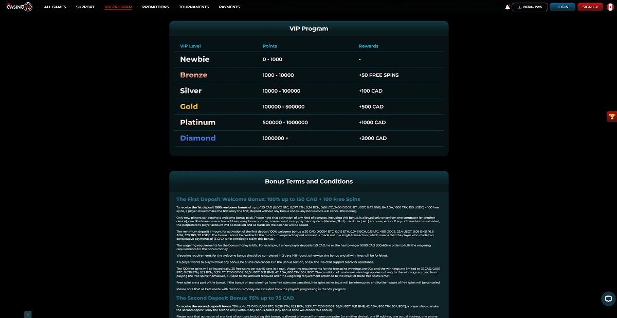Navigate to Tournaments

194,7
